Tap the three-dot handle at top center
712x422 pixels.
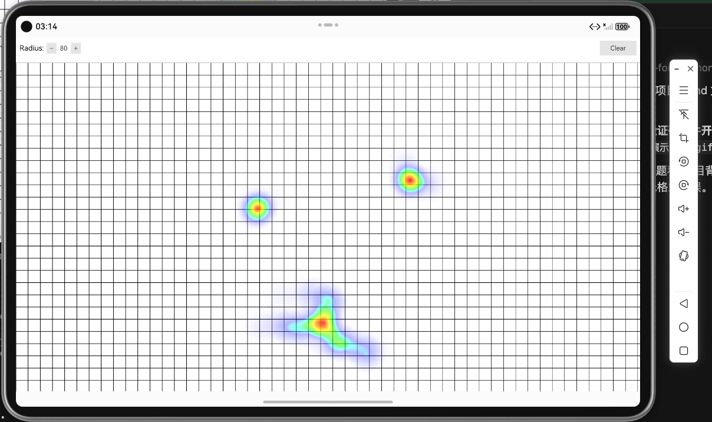(x=328, y=25)
